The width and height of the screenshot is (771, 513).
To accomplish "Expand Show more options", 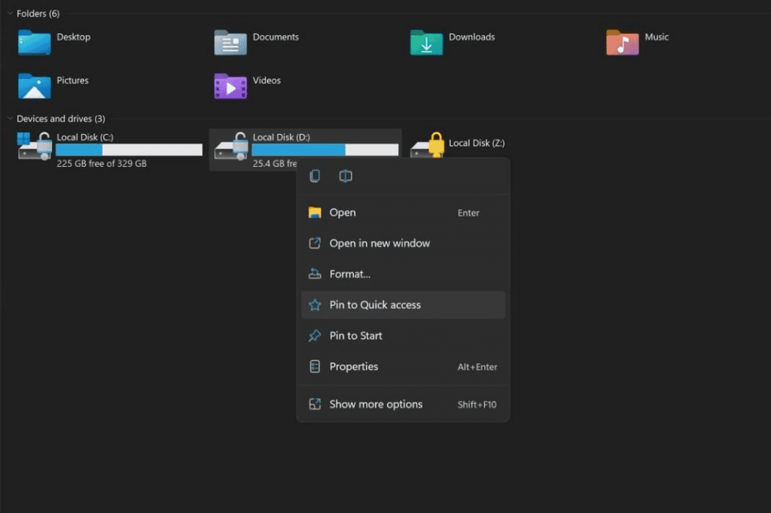I will coord(376,405).
